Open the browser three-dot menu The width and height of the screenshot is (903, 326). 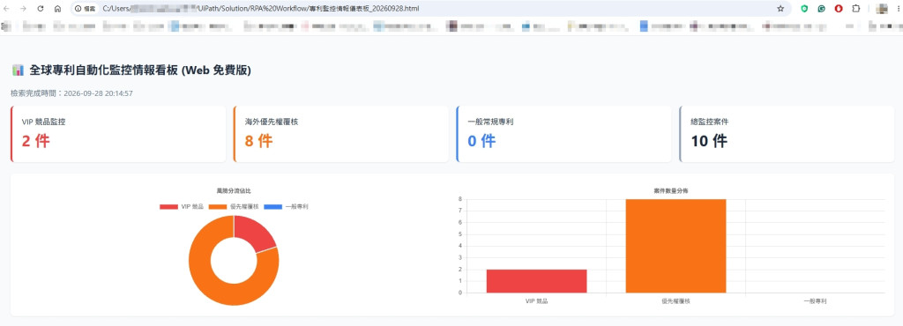(899, 9)
